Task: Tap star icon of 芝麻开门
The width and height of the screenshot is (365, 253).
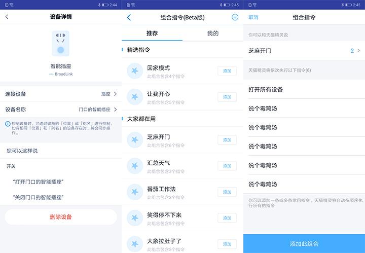Action: (x=135, y=140)
